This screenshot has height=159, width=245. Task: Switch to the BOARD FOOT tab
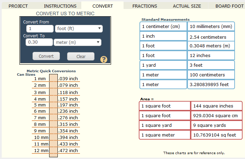point(229,6)
